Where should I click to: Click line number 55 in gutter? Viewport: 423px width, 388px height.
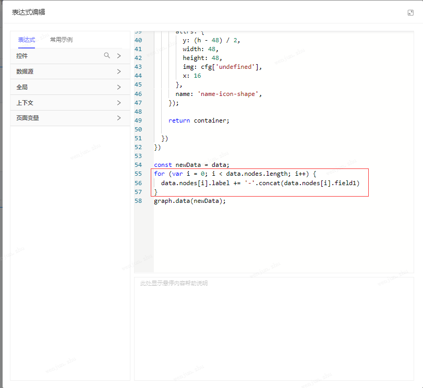[x=138, y=174]
